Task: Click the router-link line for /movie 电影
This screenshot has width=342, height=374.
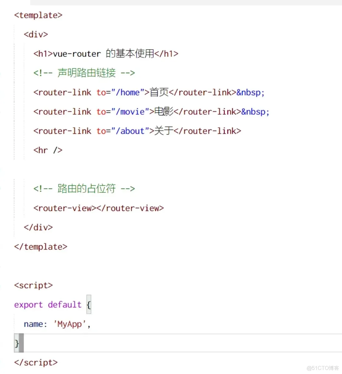Action: click(152, 111)
